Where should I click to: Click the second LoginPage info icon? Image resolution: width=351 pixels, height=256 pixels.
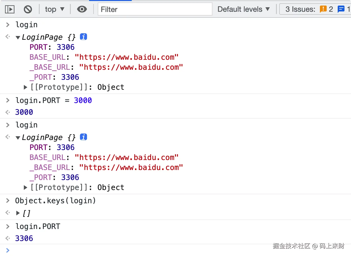(x=83, y=137)
